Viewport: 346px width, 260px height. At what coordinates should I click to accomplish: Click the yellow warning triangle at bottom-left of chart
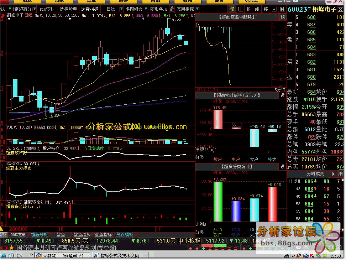coord(2,229)
